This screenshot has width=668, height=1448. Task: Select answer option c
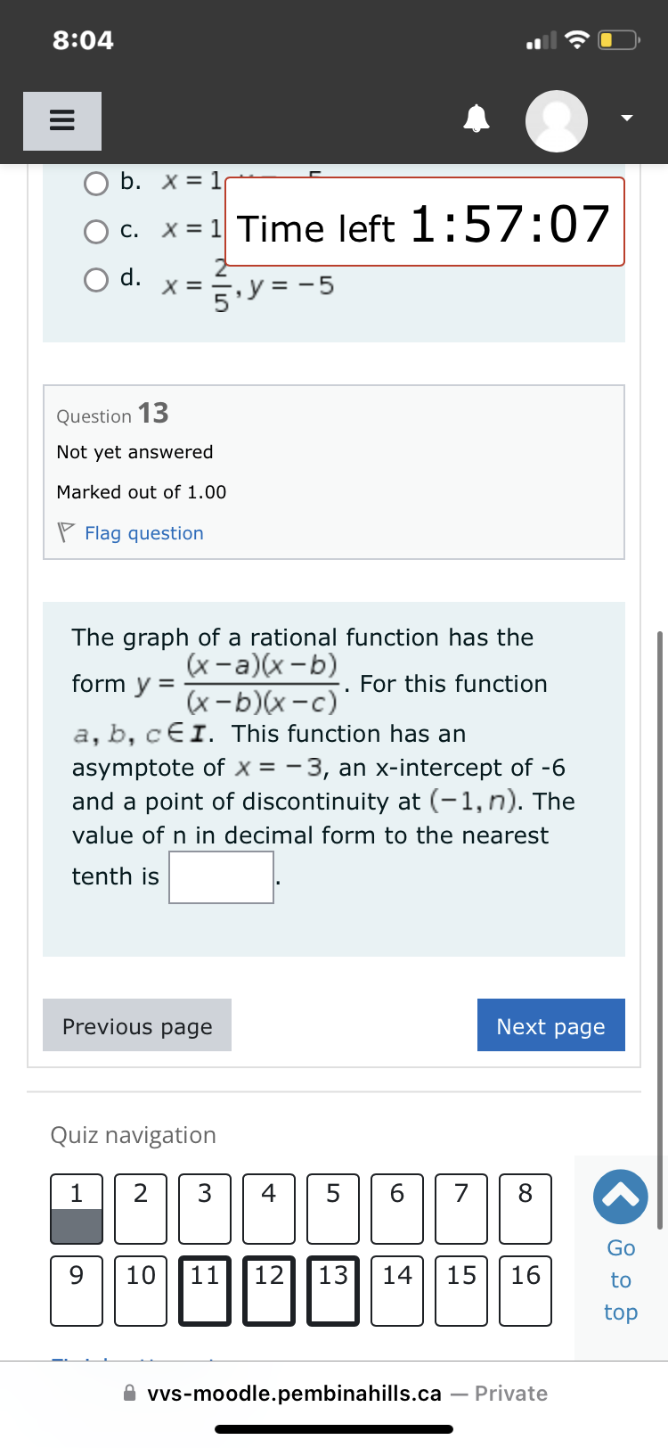(95, 231)
